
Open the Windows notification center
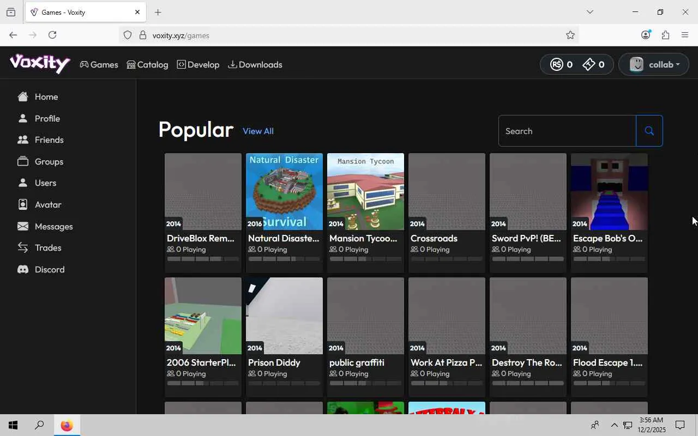(x=680, y=425)
